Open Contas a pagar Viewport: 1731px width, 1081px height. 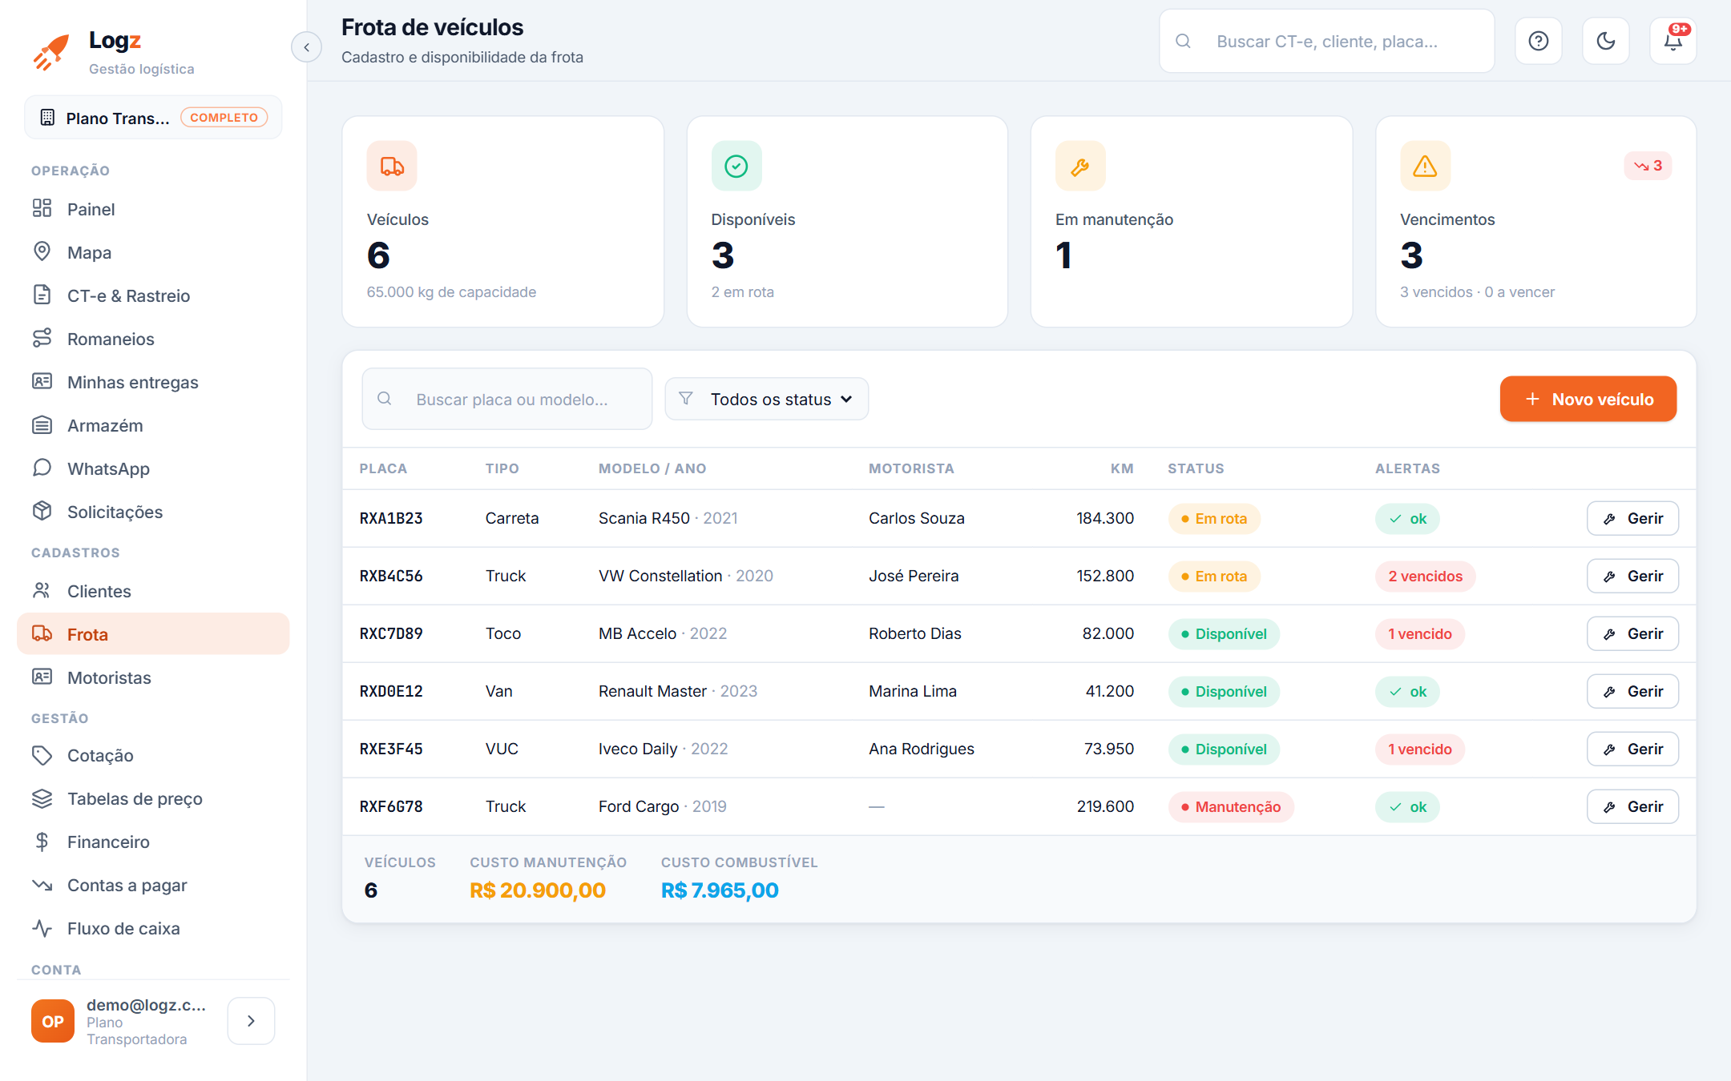pos(153,885)
